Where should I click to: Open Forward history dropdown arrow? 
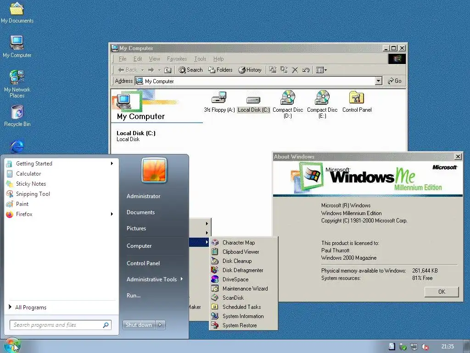[159, 70]
